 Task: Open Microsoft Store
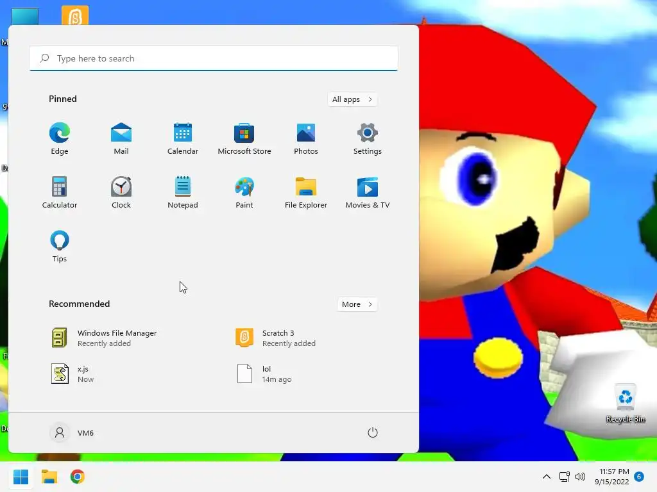coord(244,139)
